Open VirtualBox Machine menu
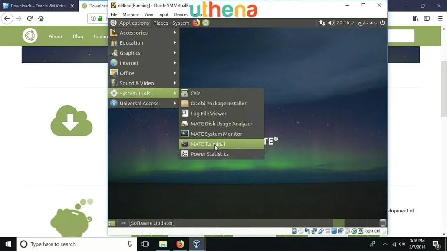This screenshot has width=447, height=251. pos(131,15)
